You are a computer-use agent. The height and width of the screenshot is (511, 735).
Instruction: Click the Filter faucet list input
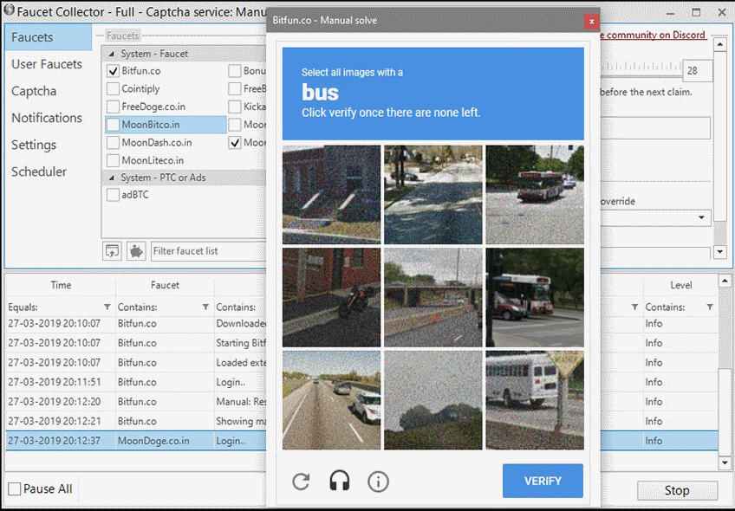pos(209,251)
